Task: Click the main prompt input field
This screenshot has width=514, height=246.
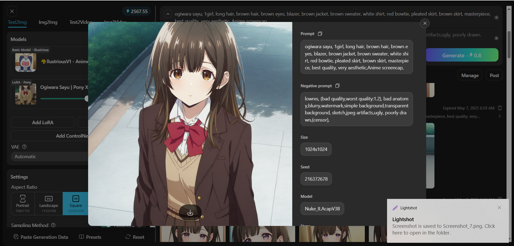Action: (332, 17)
